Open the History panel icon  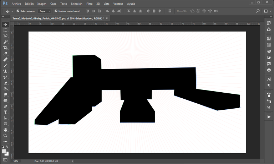pos(269,23)
